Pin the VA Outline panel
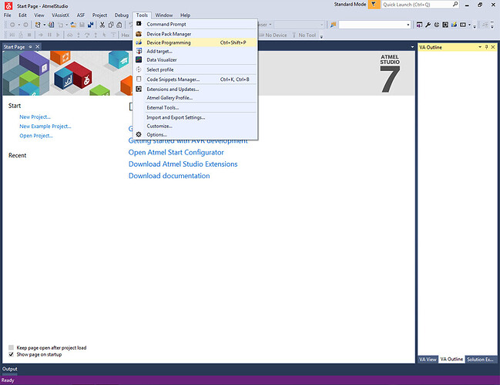 coord(486,47)
